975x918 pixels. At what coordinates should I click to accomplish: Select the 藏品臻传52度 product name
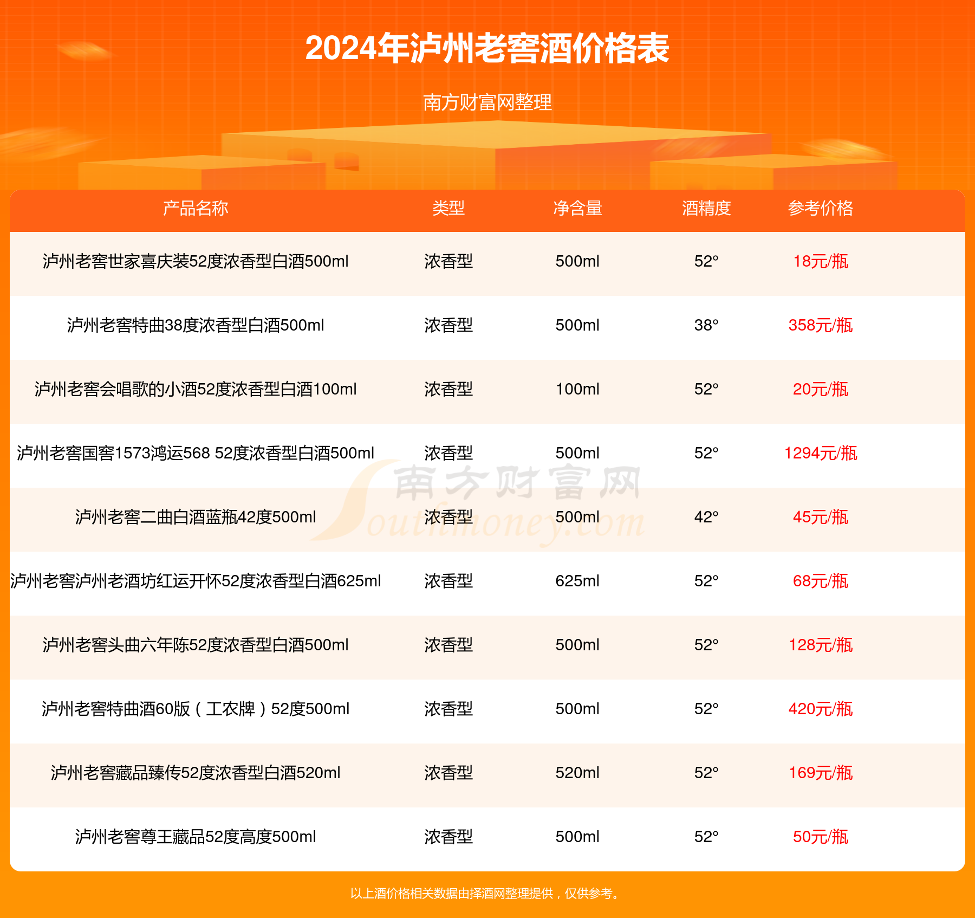pyautogui.click(x=196, y=773)
